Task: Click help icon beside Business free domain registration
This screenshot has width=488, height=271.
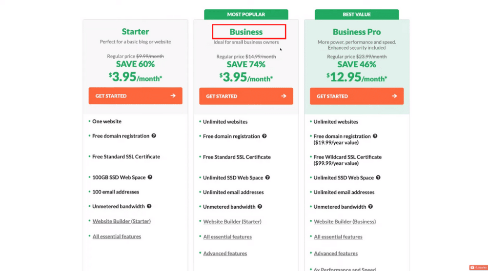Action: point(264,136)
